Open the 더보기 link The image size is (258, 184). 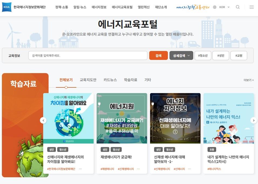pos(247,80)
